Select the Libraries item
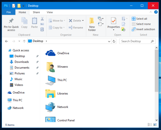161x130 pixels. (57, 94)
